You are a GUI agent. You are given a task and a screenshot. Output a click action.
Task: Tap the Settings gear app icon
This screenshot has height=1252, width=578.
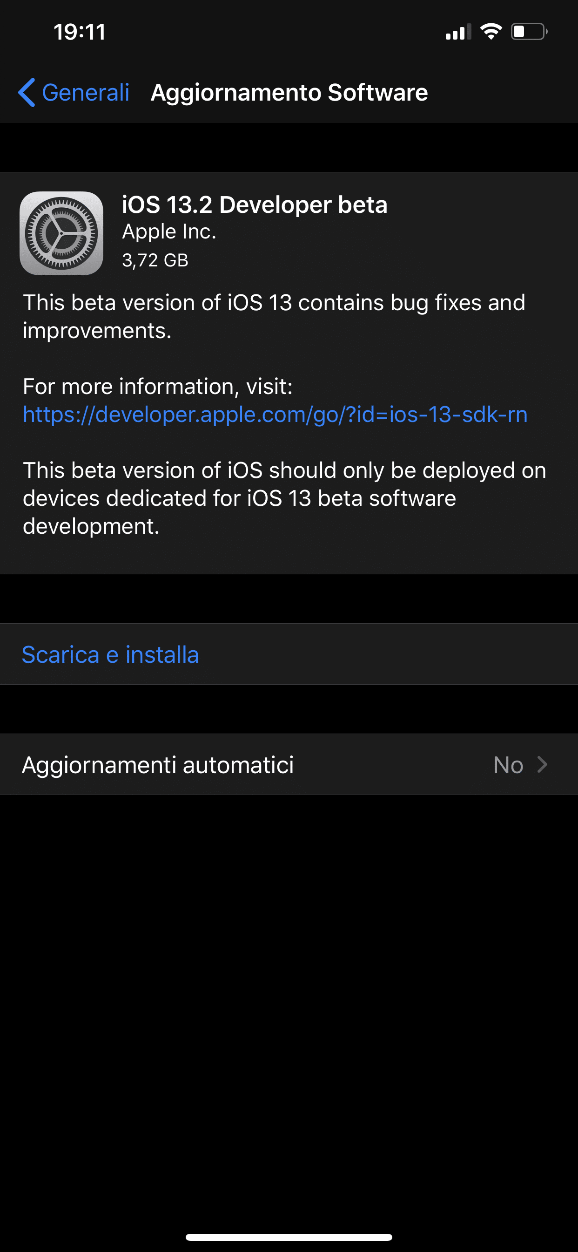(61, 233)
